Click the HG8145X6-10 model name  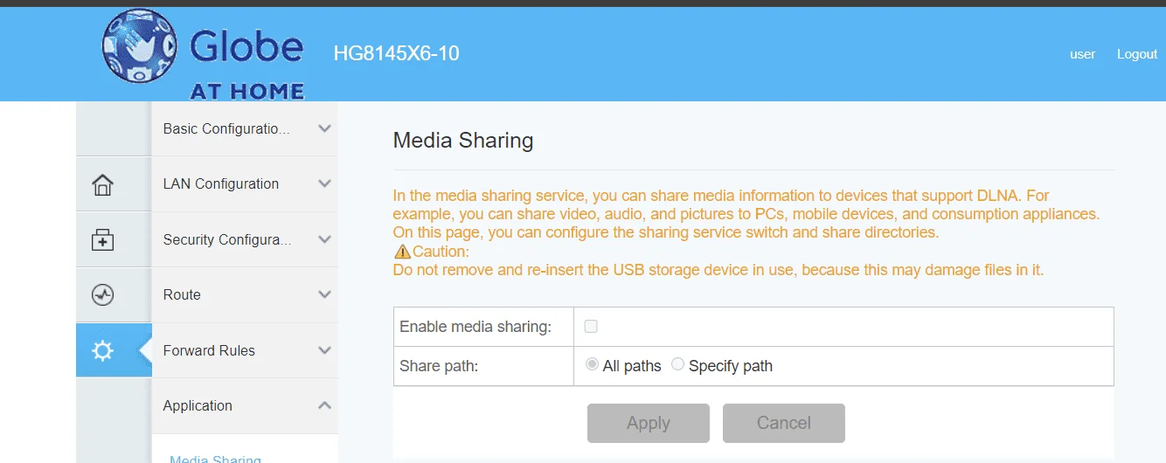[x=396, y=53]
